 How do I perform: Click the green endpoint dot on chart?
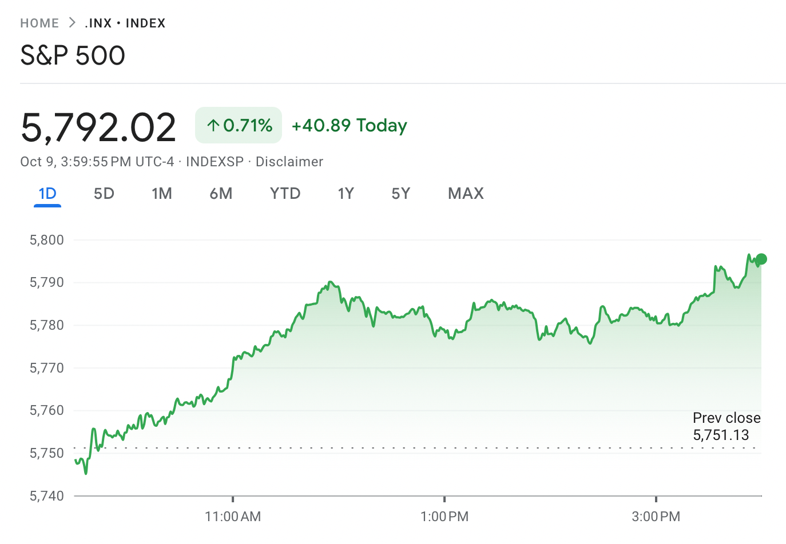(761, 259)
